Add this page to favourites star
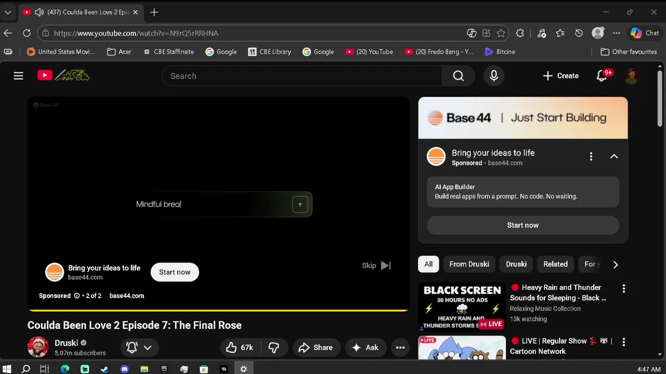 pyautogui.click(x=501, y=33)
